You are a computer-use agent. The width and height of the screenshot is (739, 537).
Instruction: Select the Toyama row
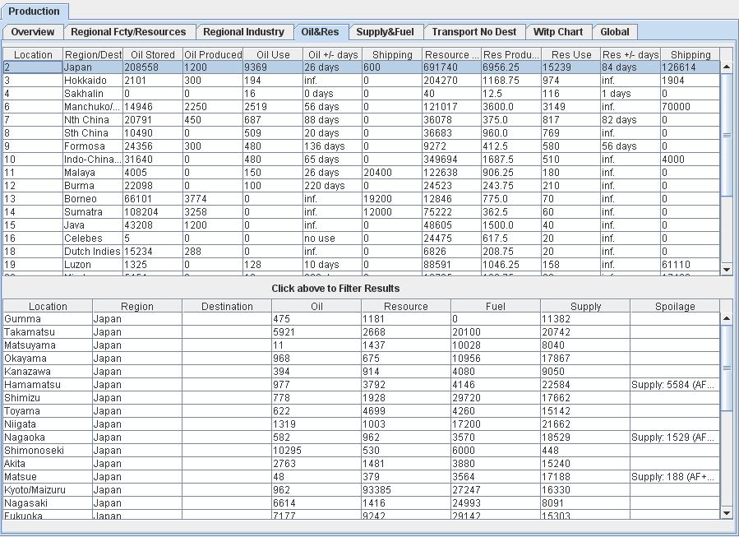362,411
